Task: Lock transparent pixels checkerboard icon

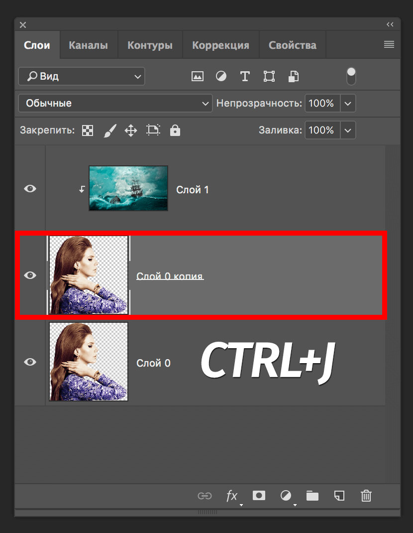Action: (88, 131)
